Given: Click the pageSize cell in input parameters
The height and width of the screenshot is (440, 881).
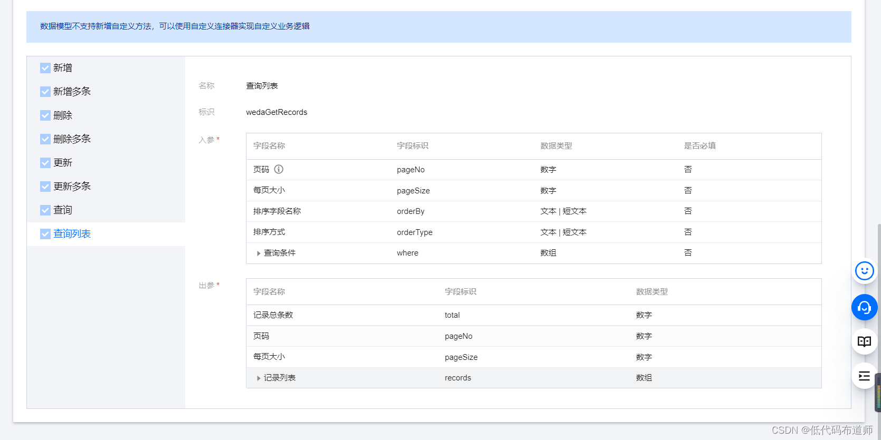Looking at the screenshot, I should (413, 191).
